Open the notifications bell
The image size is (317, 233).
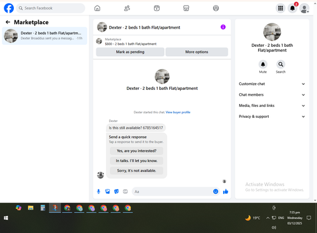292,8
